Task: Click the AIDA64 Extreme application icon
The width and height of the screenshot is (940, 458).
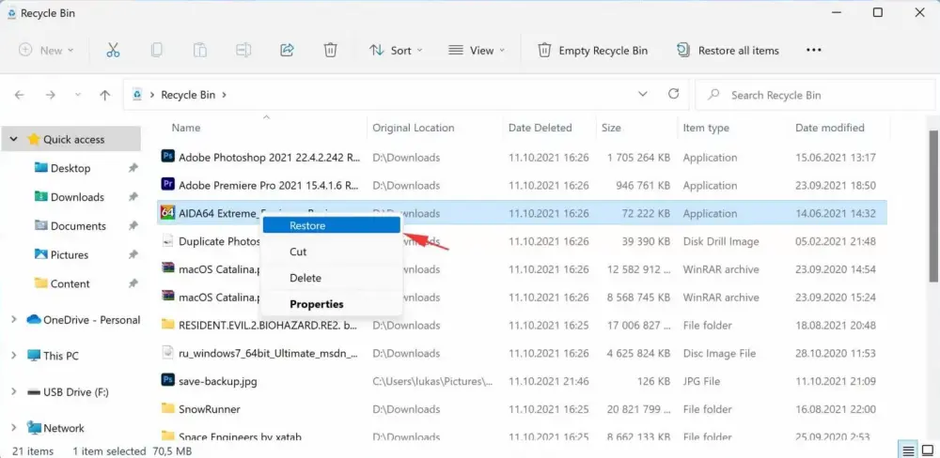Action: [168, 212]
